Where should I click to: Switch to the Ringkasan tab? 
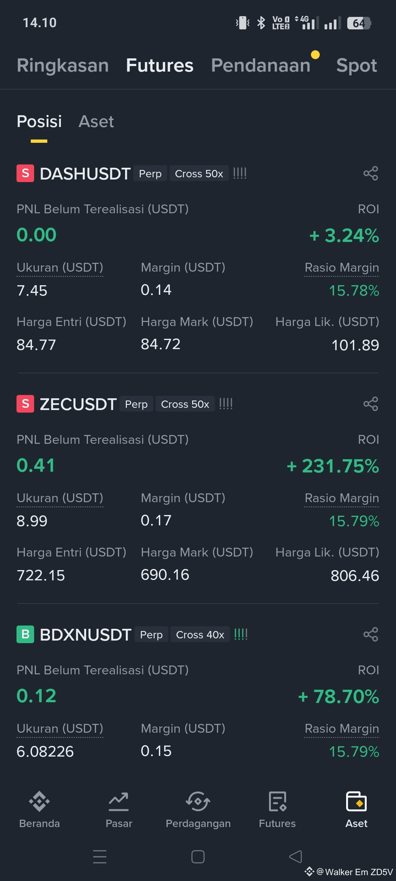click(63, 65)
